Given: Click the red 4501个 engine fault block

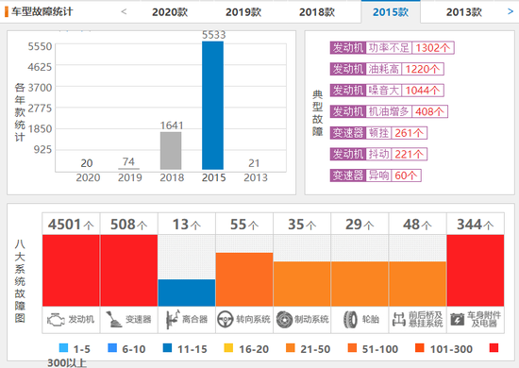Looking at the screenshot, I should click(x=71, y=271).
